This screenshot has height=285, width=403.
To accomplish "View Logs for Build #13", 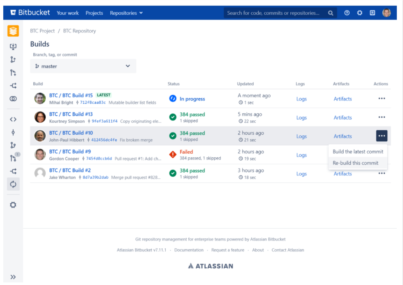I will pos(301,118).
